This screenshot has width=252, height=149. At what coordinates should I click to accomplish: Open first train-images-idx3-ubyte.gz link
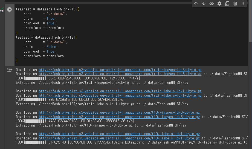pyautogui.click(x=120, y=70)
